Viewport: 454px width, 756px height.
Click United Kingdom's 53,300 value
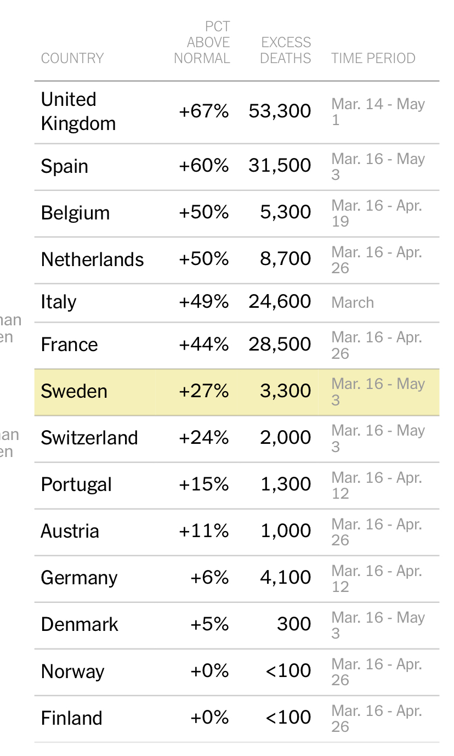280,111
